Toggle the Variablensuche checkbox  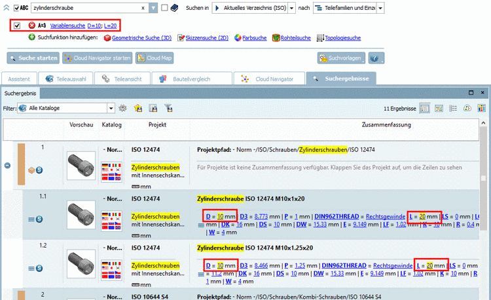tap(17, 26)
